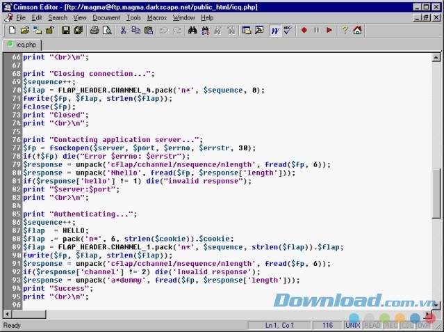Save the file with the floppy disk icon

(x=66, y=30)
